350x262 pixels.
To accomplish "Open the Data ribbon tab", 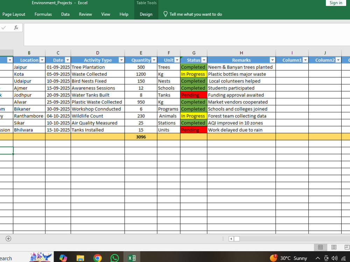I will coord(65,14).
